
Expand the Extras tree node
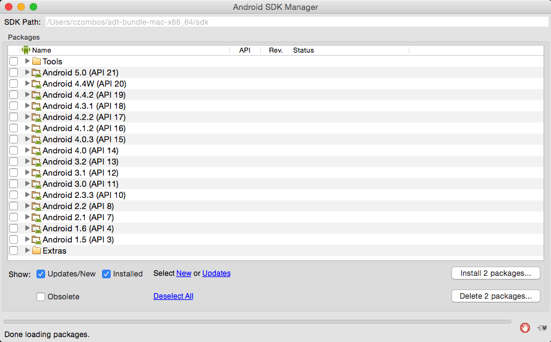[x=27, y=250]
